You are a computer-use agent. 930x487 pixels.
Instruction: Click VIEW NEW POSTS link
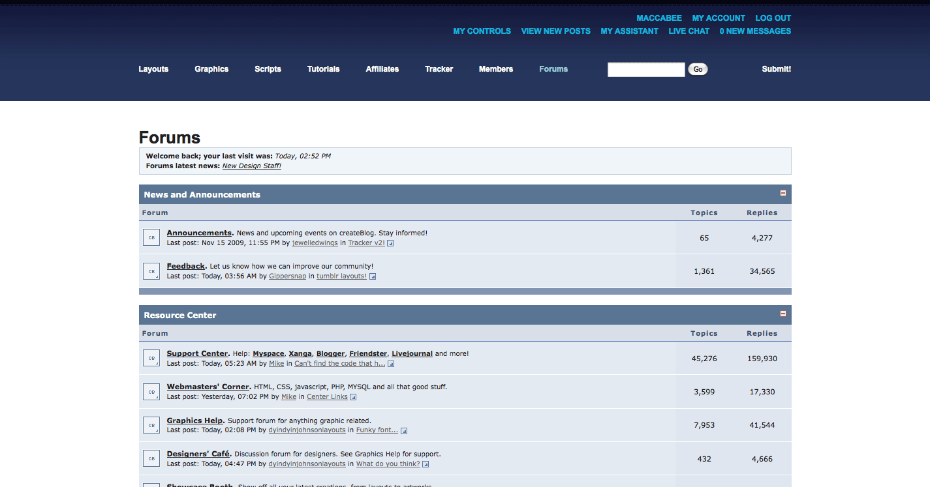556,31
